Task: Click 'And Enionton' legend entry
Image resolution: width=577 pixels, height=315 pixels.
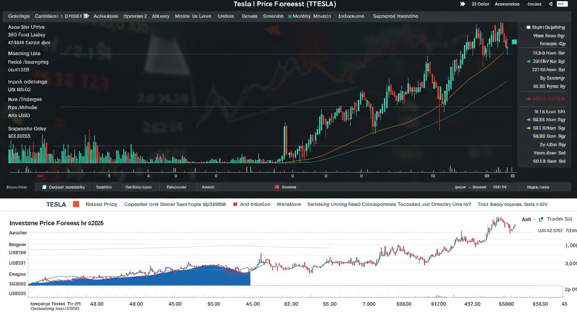Action: click(255, 204)
